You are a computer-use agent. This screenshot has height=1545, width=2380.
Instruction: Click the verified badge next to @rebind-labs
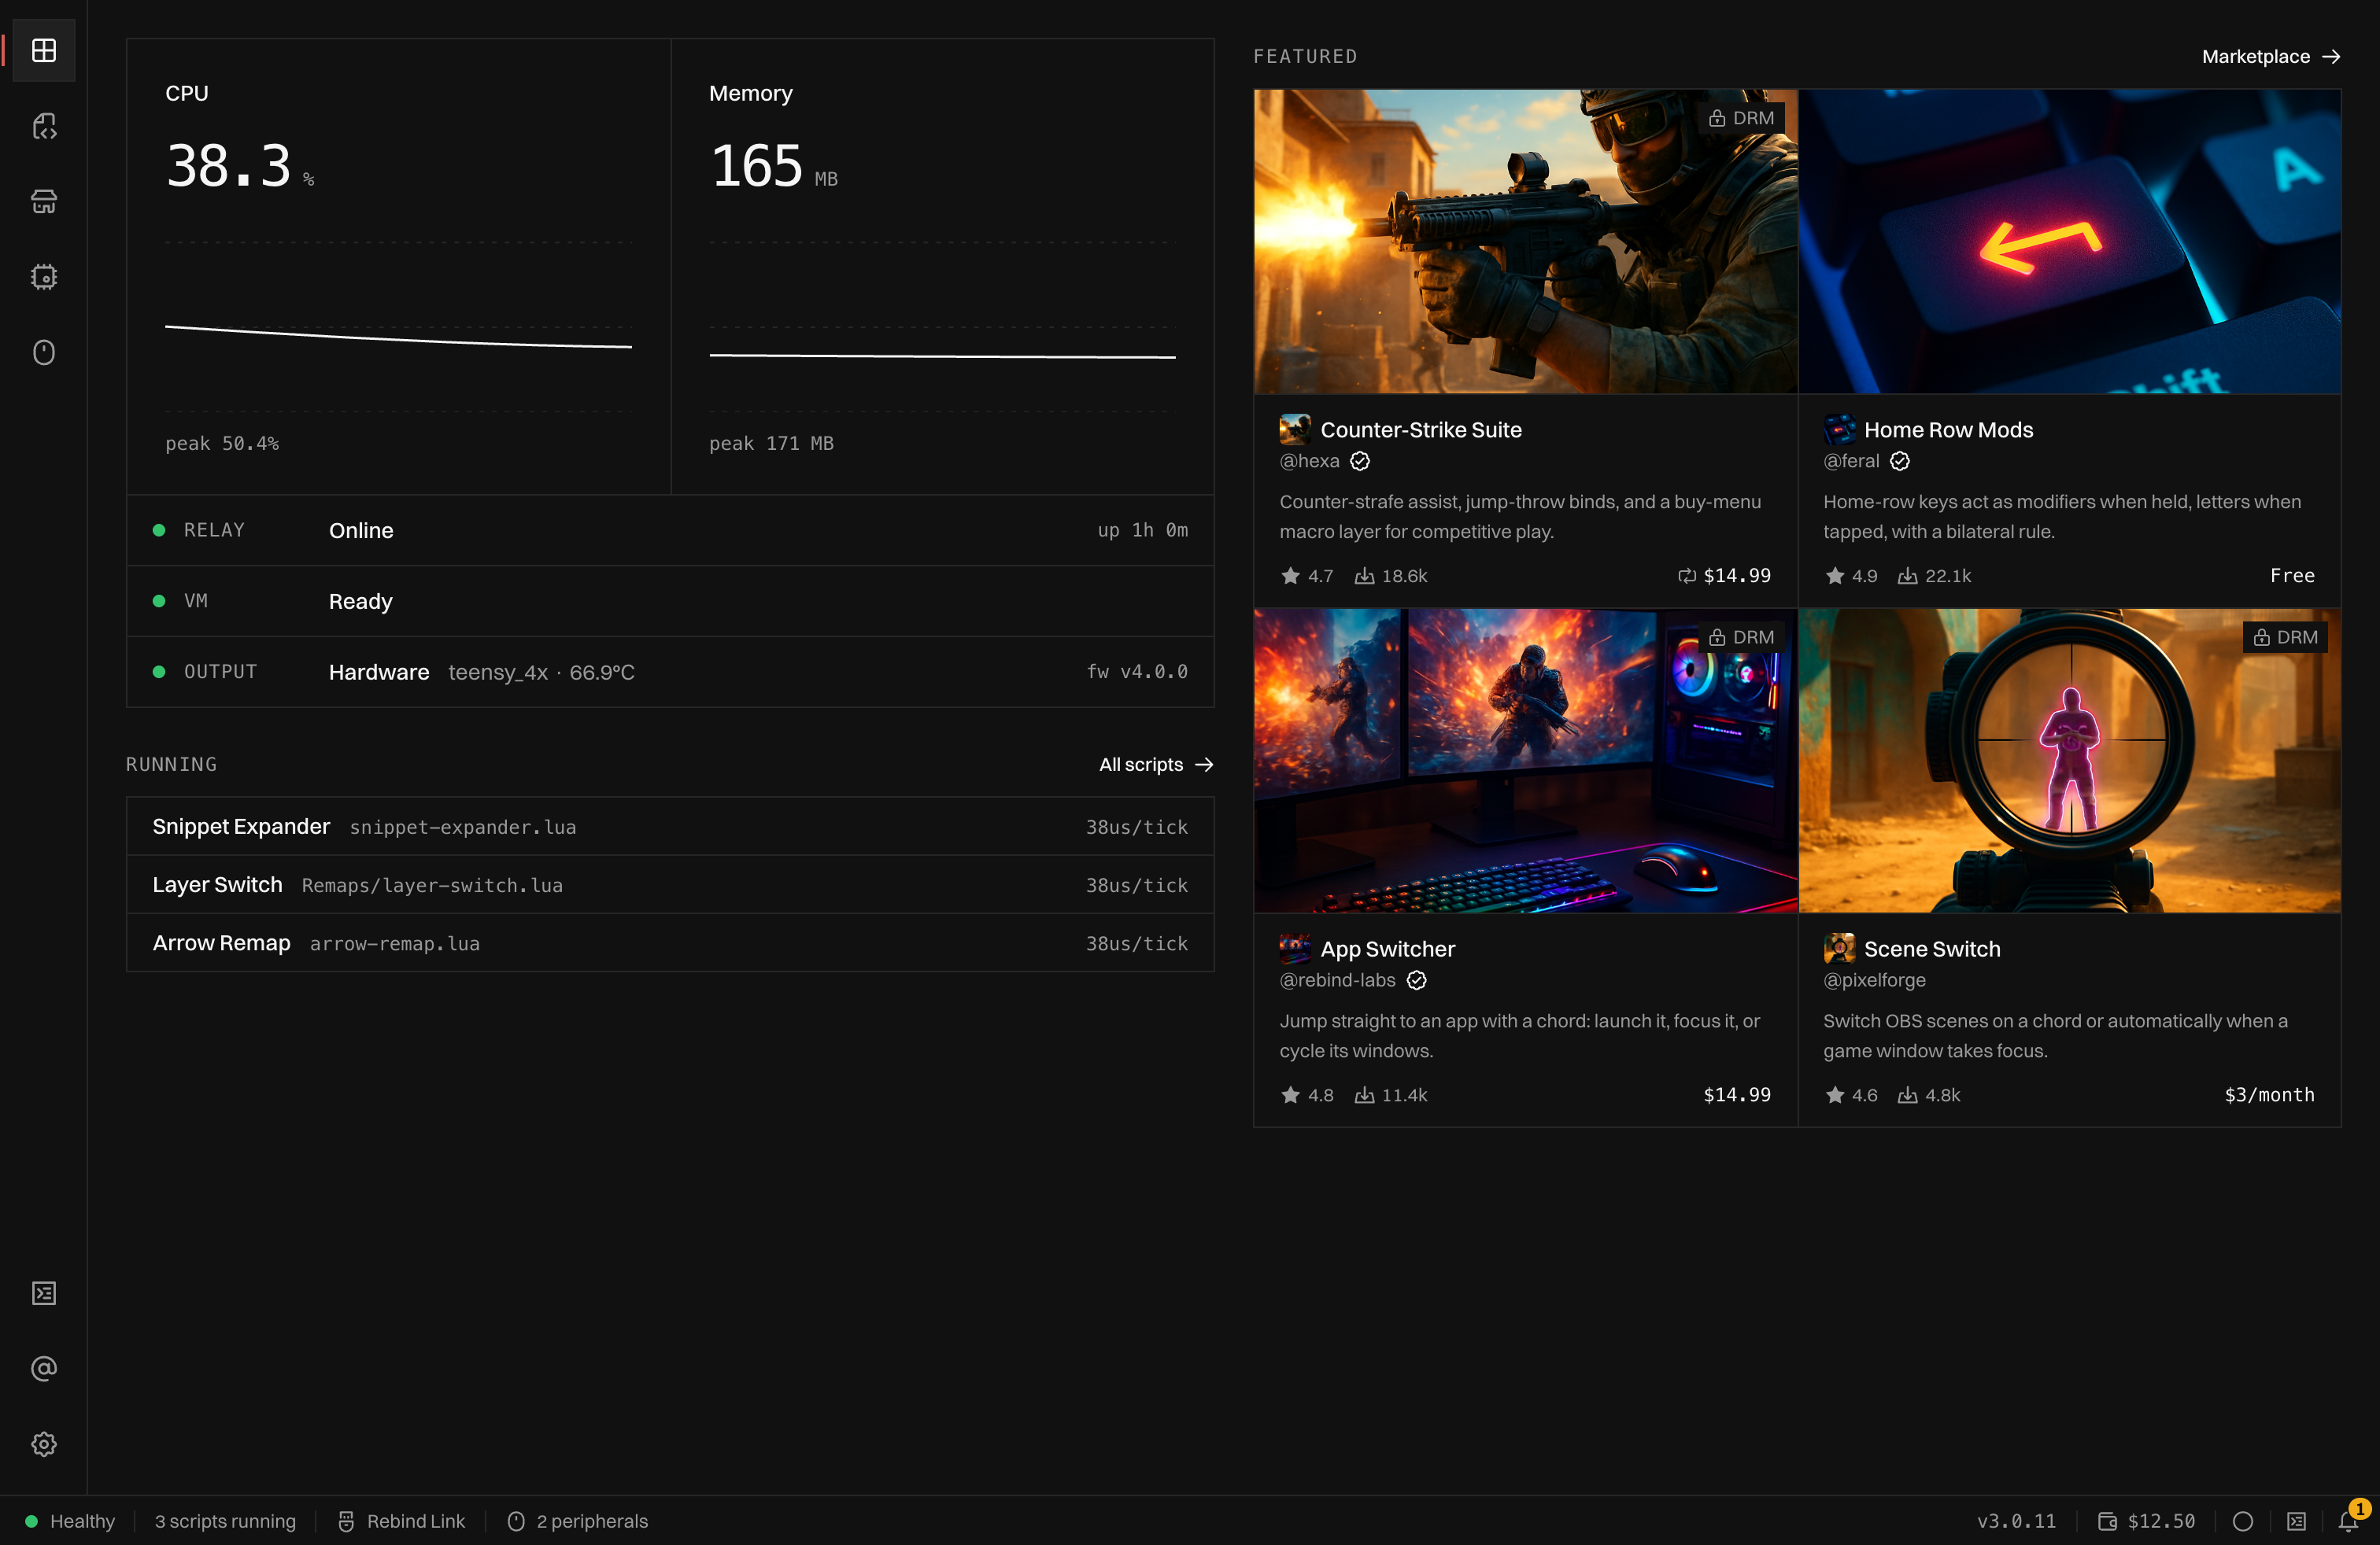(1417, 980)
